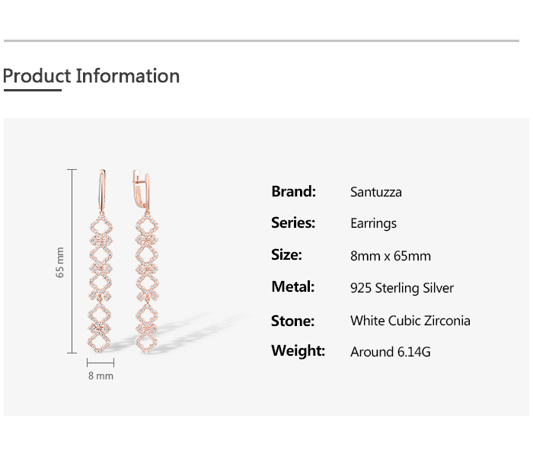533x454 pixels.
Task: Click the Santuzza brand name
Action: (375, 192)
